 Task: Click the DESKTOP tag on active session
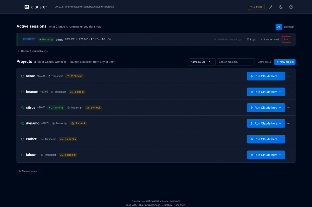29,39
